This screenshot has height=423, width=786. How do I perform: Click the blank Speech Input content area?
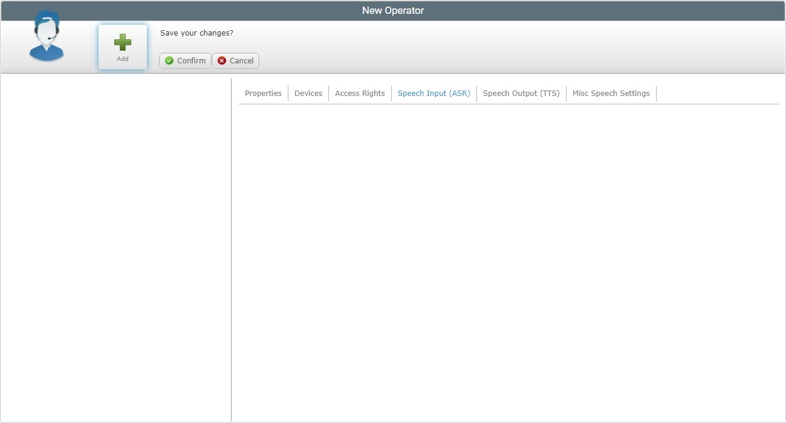pos(508,259)
